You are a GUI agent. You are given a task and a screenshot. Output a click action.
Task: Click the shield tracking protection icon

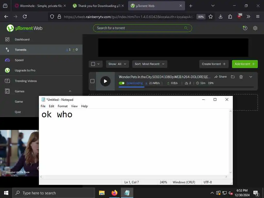[52, 16]
